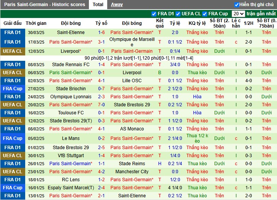Click the 4-1 score on 02/03/25
The height and width of the screenshot is (200, 277).
(101, 81)
